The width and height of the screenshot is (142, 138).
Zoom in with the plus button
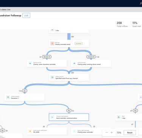(112, 133)
